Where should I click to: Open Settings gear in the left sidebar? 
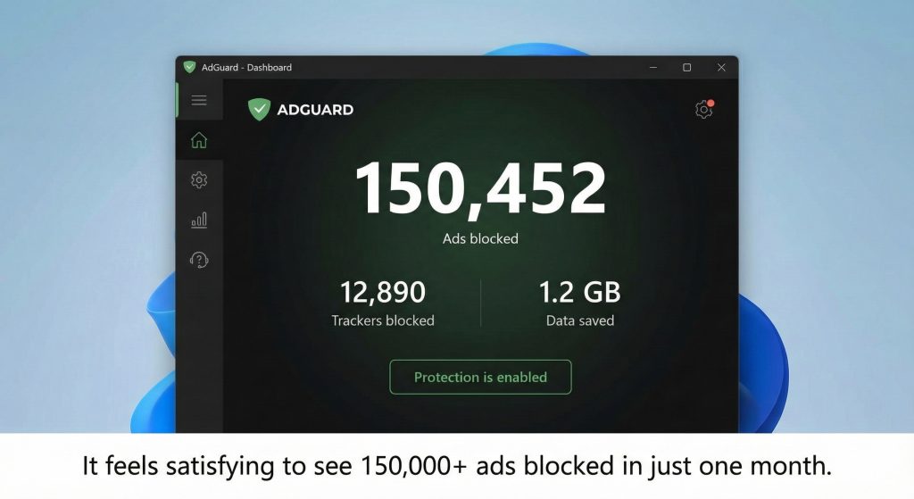tap(199, 180)
